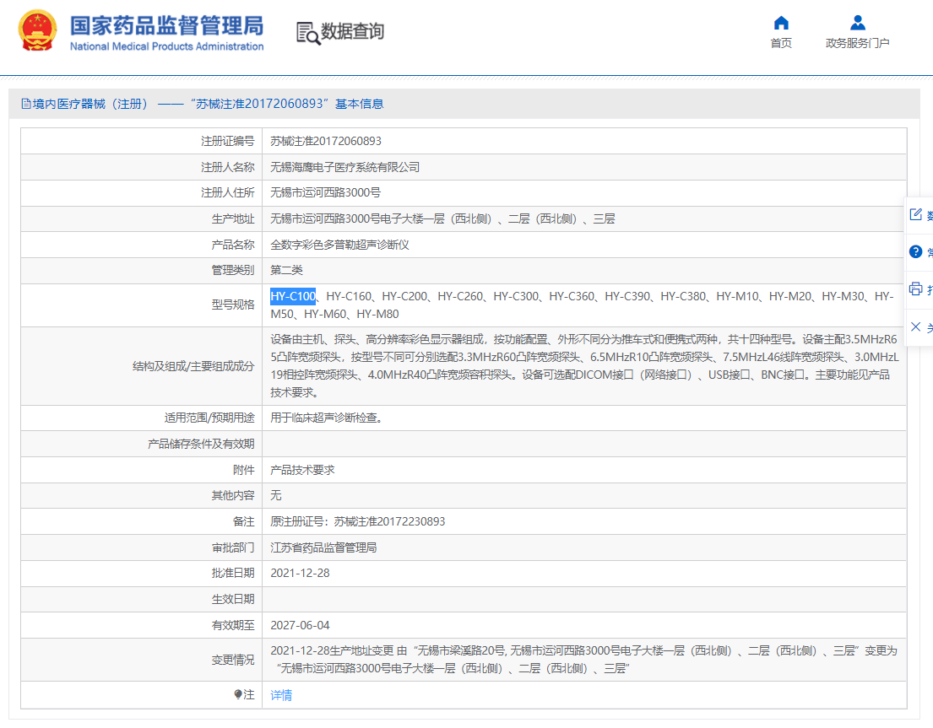Click the 管理类别 row label
This screenshot has width=933, height=728.
coord(233,270)
